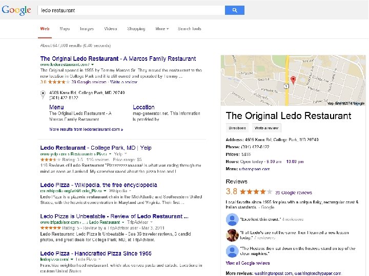This screenshot has height=276, width=369.
Task: Expand the More dropdown menu
Action: pyautogui.click(x=162, y=29)
